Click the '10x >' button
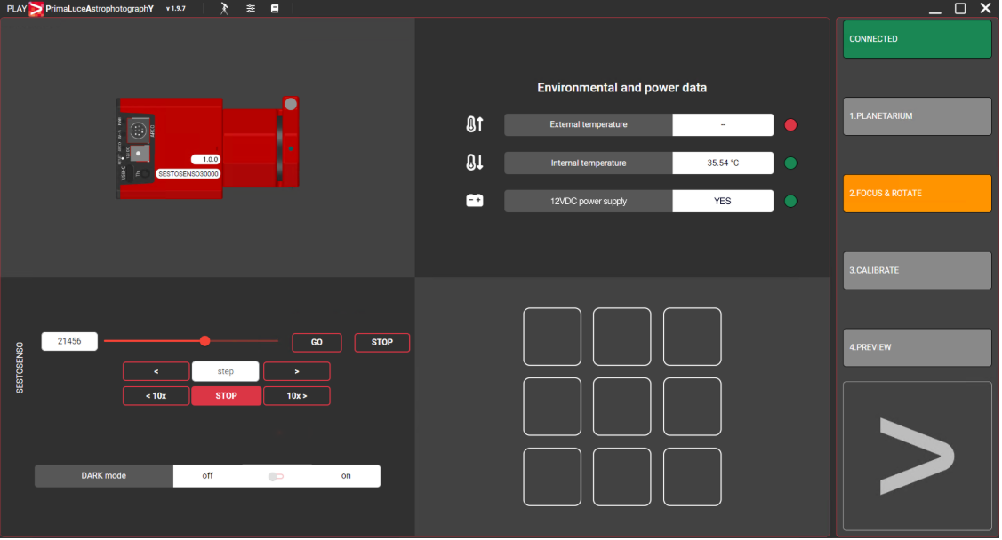The image size is (1002, 540). (x=297, y=396)
